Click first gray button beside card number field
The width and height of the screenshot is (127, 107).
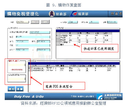pyautogui.click(x=35, y=22)
